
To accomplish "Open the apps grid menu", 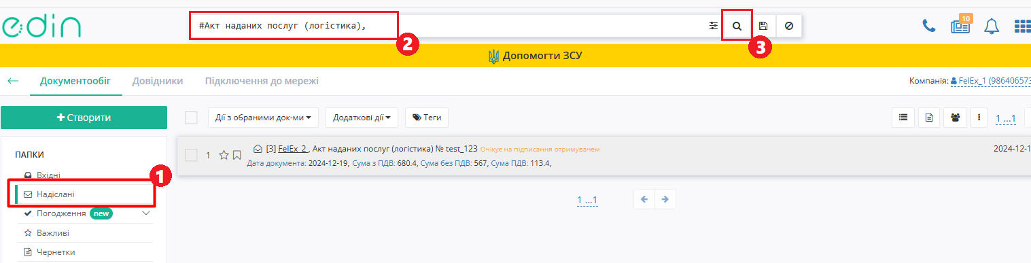I will [x=1022, y=26].
